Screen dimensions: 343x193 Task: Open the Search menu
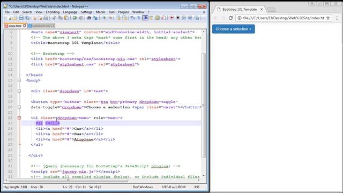pos(27,12)
